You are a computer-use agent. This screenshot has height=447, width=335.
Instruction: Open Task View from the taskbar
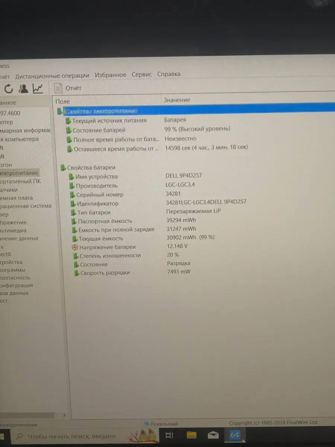169,435
